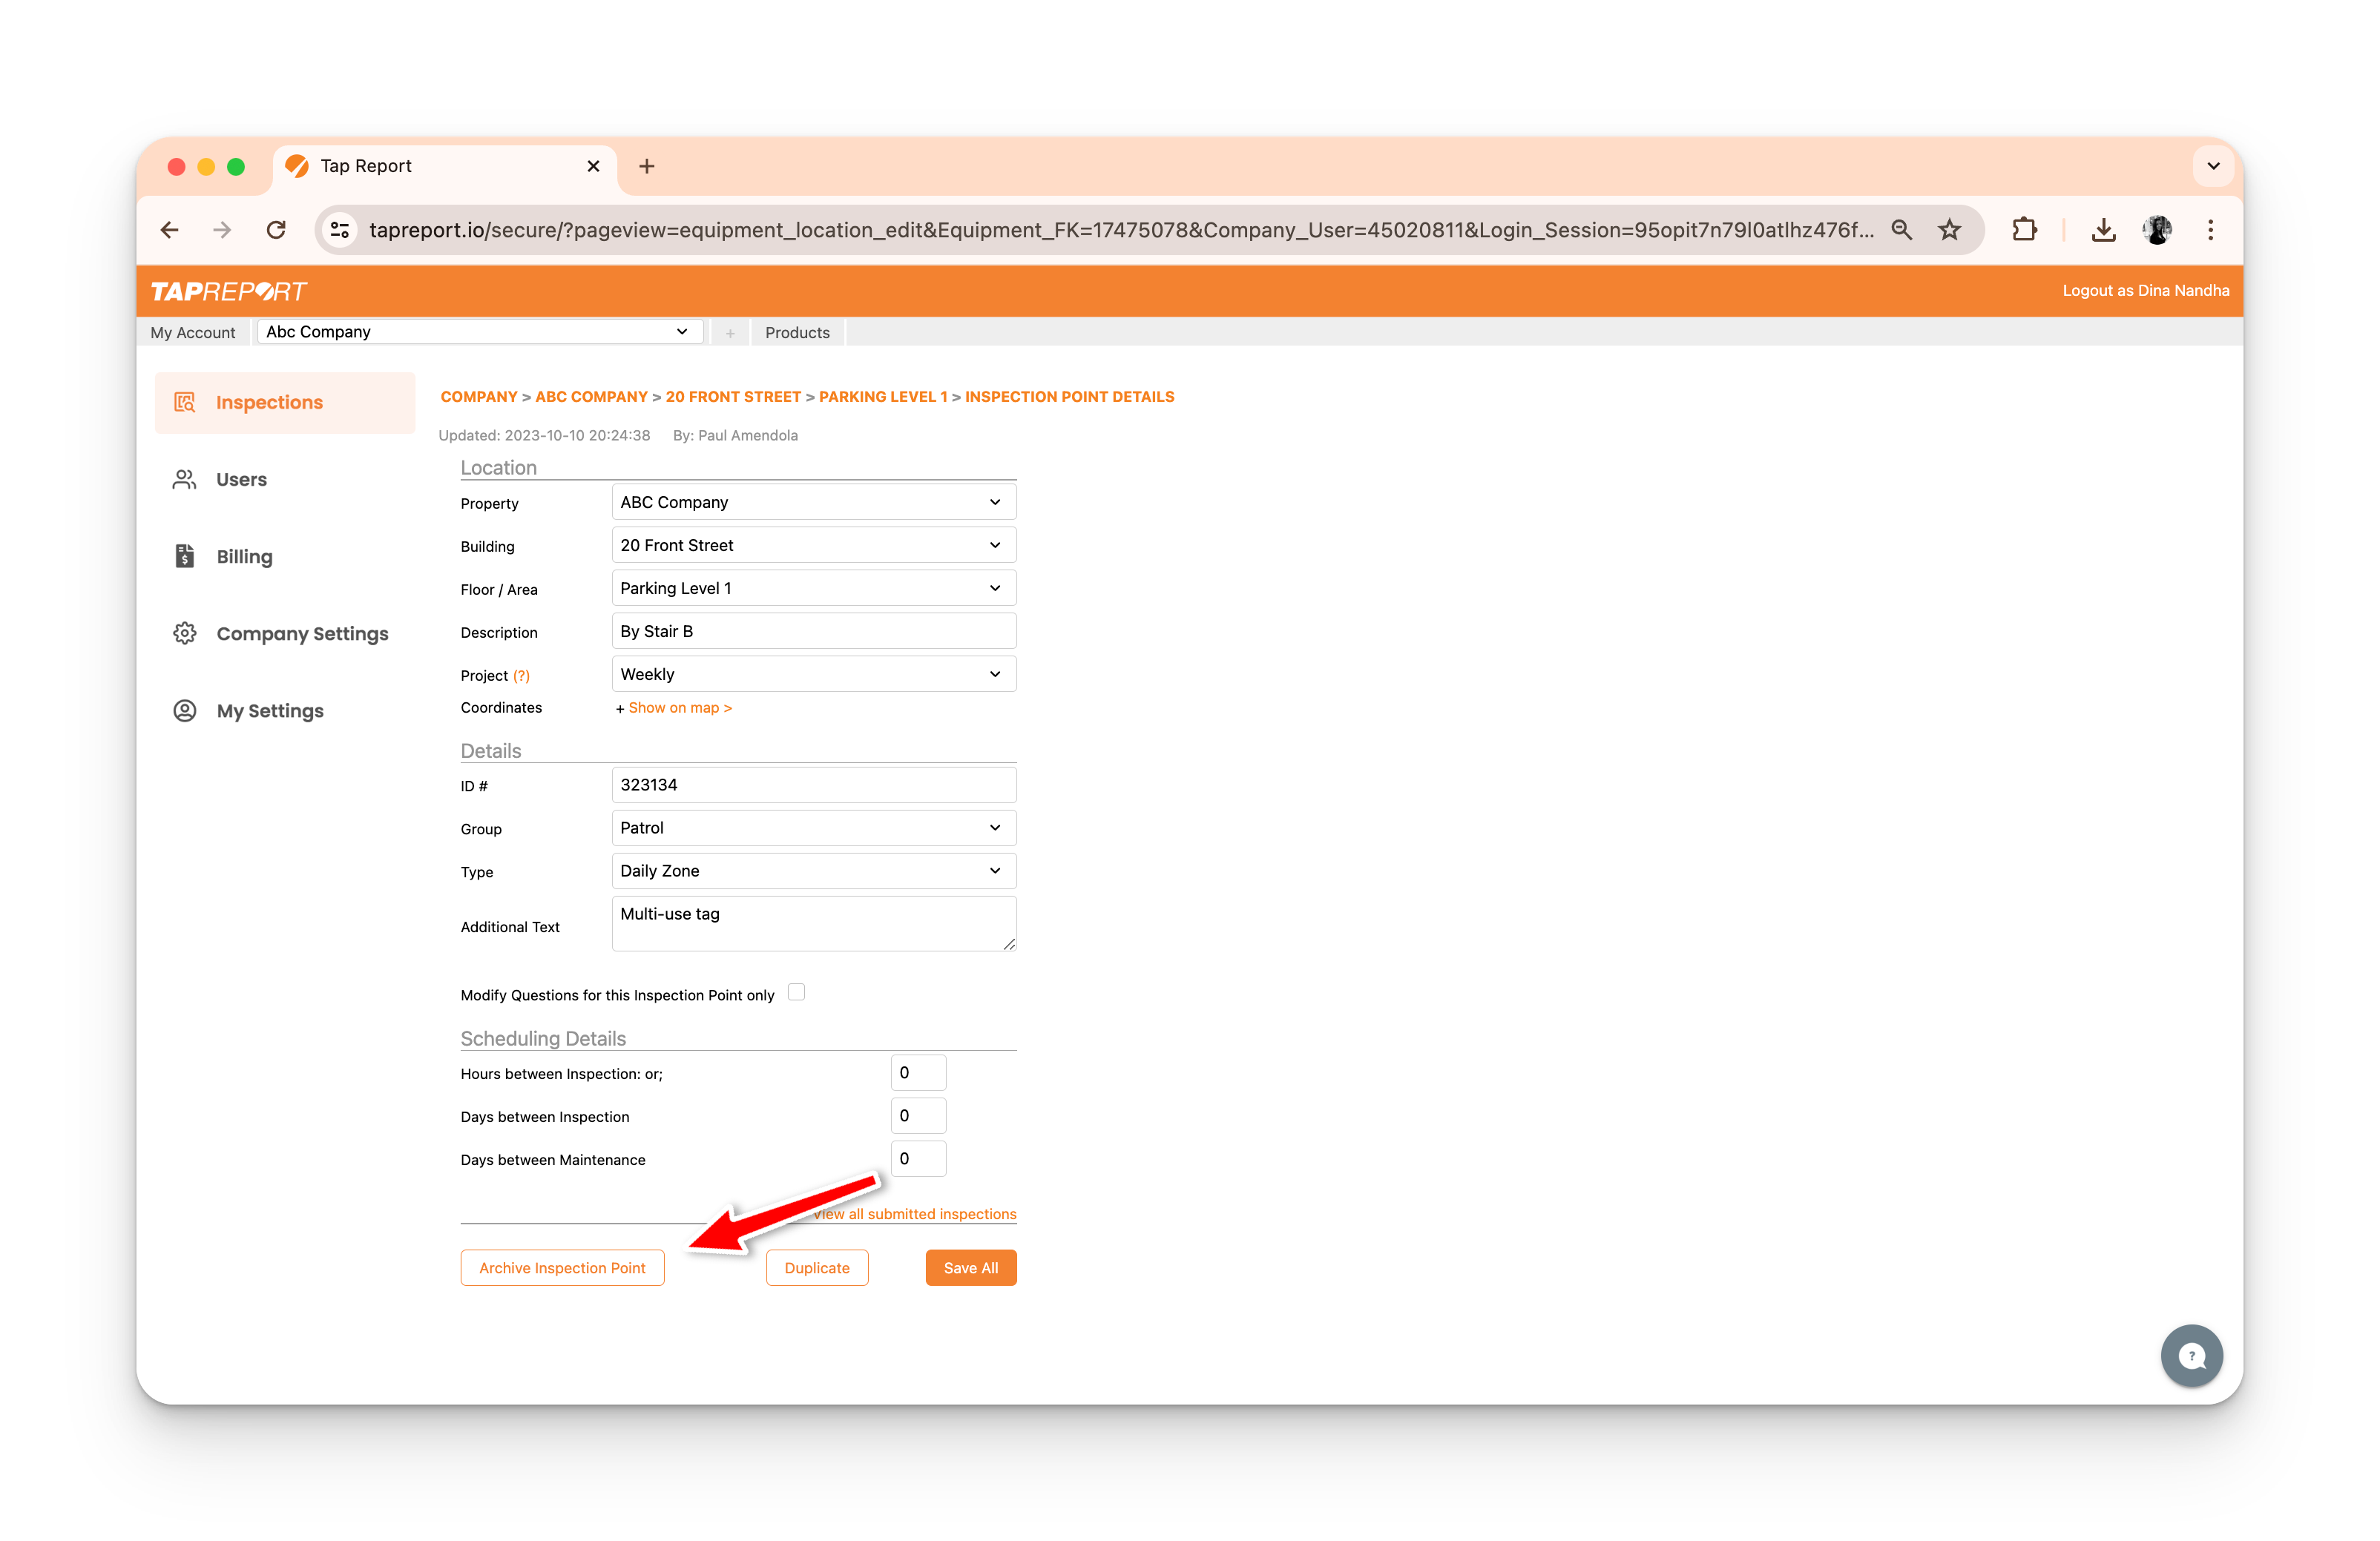Expand the Type dropdown showing Daily Zone
Image resolution: width=2380 pixels, height=1541 pixels.
pos(813,871)
